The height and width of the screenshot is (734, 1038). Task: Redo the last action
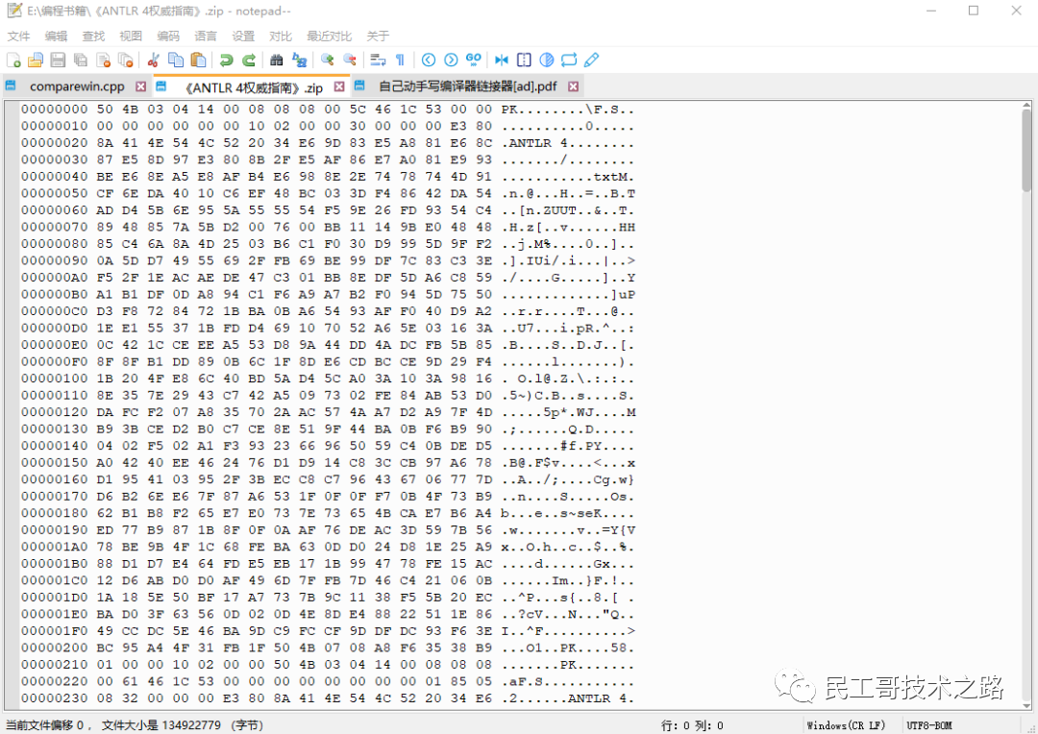[248, 60]
